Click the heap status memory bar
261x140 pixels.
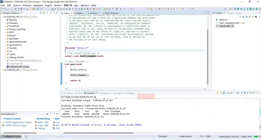(13, 137)
